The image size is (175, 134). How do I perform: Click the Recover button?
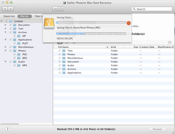click(x=158, y=129)
